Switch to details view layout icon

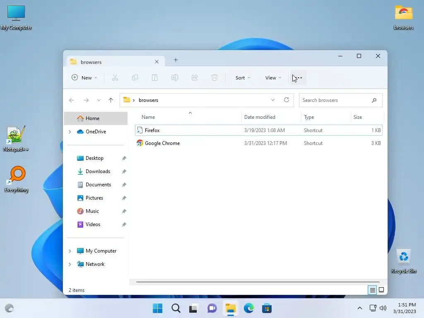coord(372,290)
